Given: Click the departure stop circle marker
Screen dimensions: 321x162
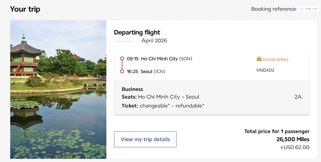Looking at the screenshot, I should pos(122,58).
